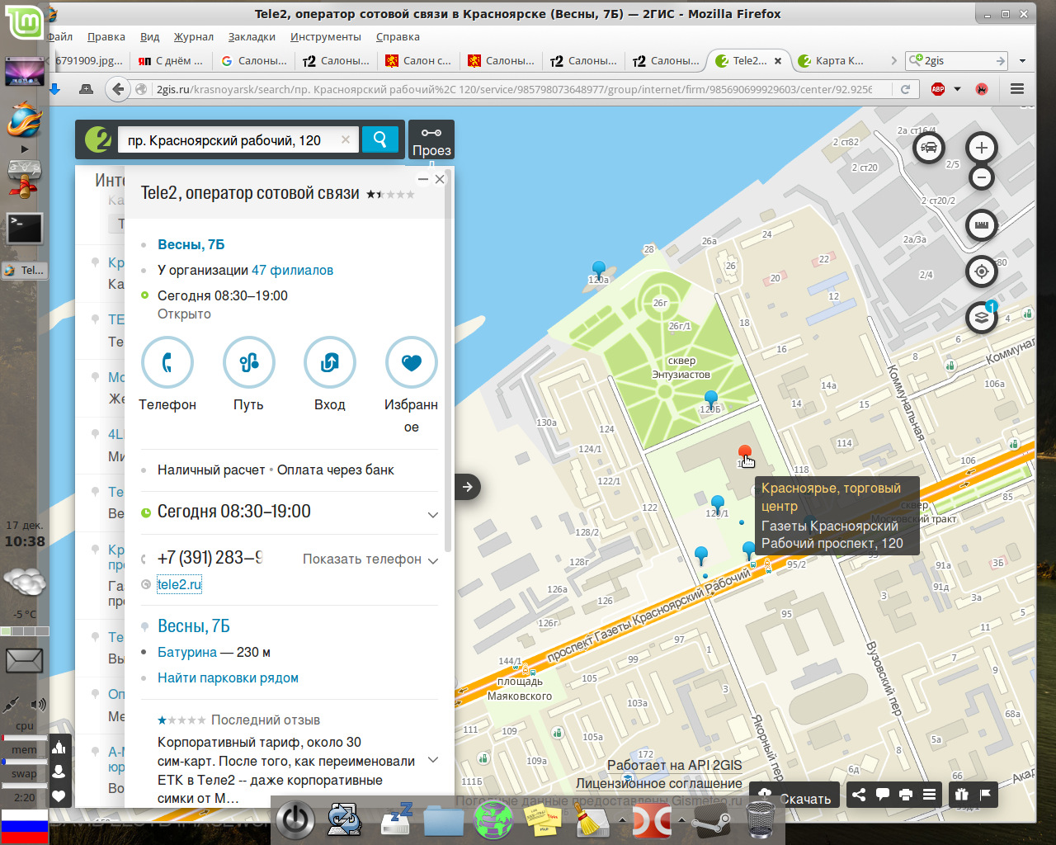
Task: Toggle the traffic layer car icon
Action: (x=929, y=149)
